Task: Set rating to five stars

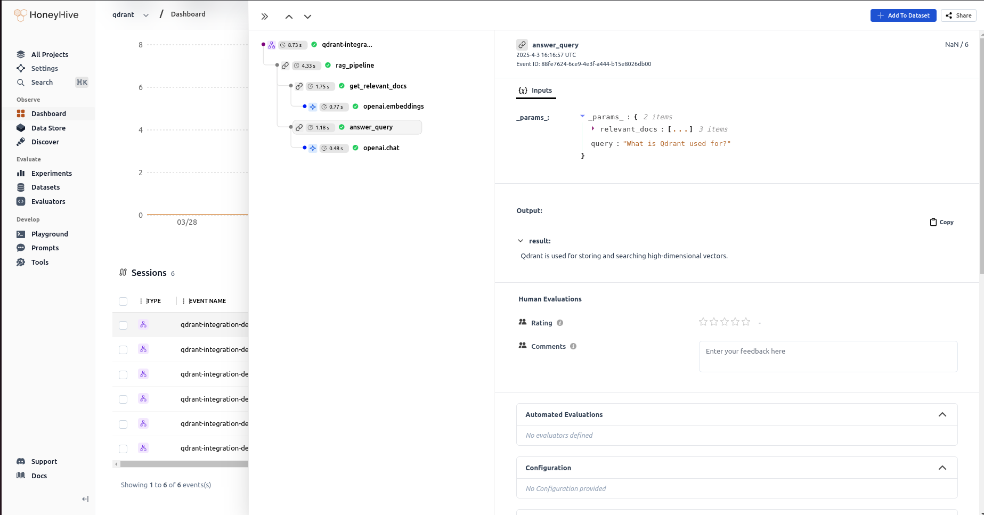Action: (x=746, y=322)
